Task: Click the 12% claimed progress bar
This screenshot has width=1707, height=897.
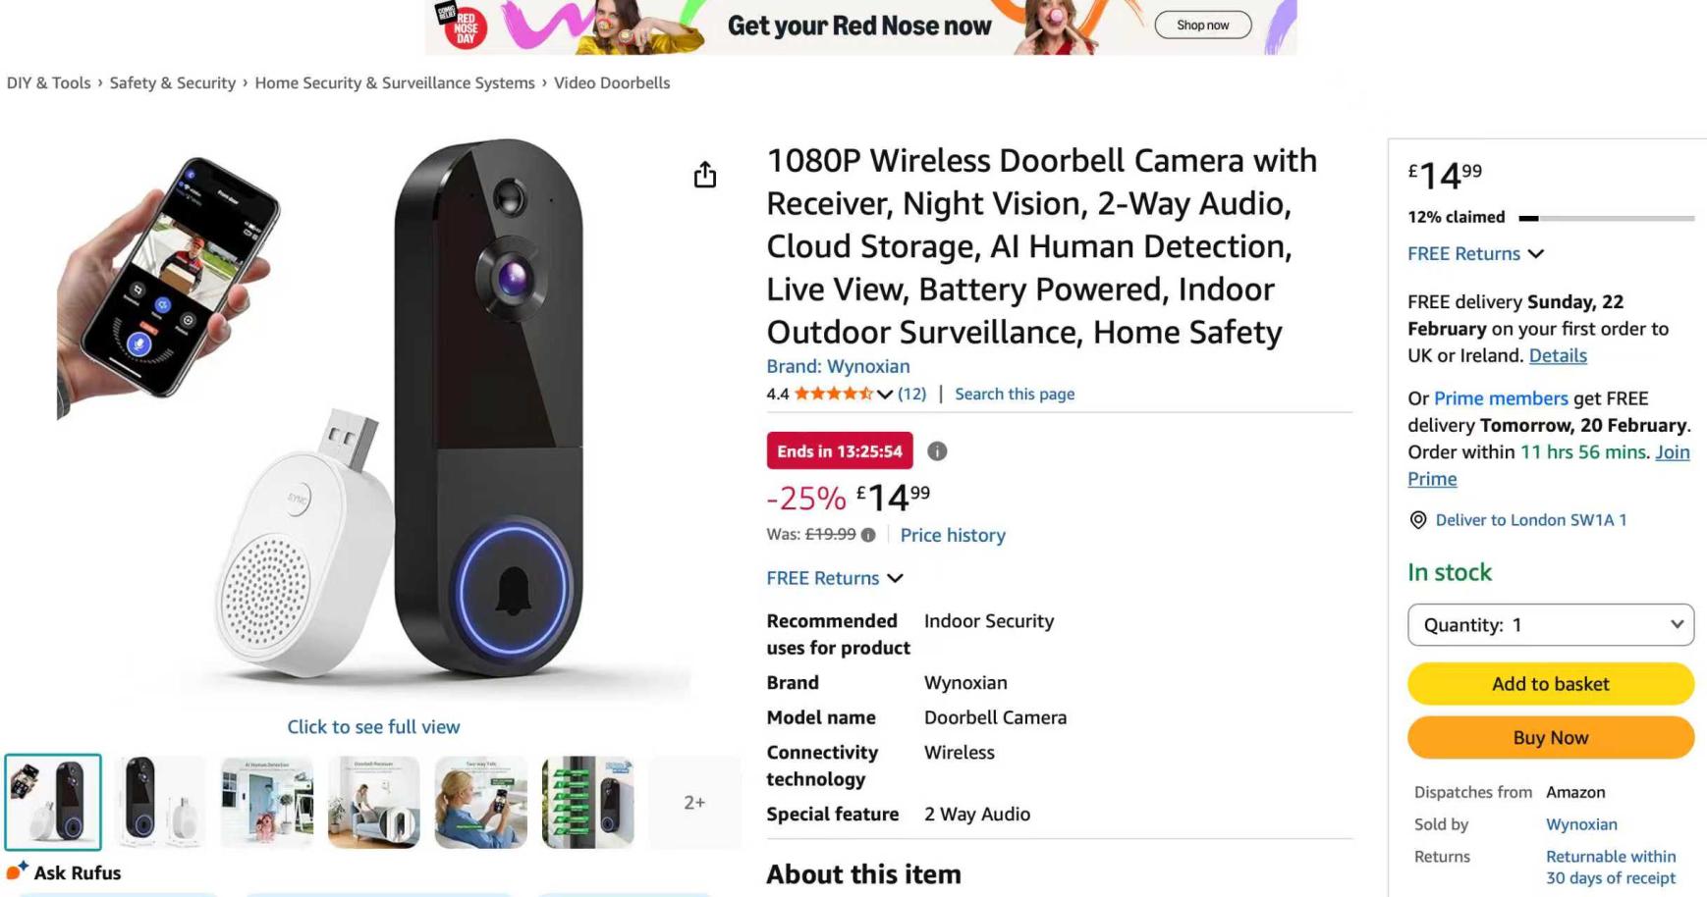Action: pyautogui.click(x=1606, y=218)
